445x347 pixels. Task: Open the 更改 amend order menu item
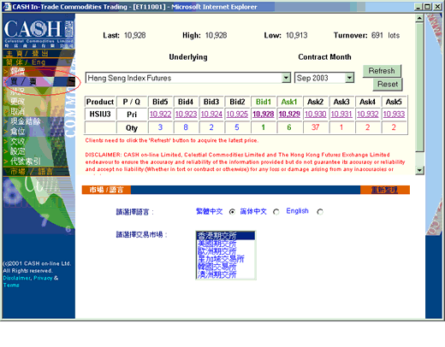(x=18, y=101)
